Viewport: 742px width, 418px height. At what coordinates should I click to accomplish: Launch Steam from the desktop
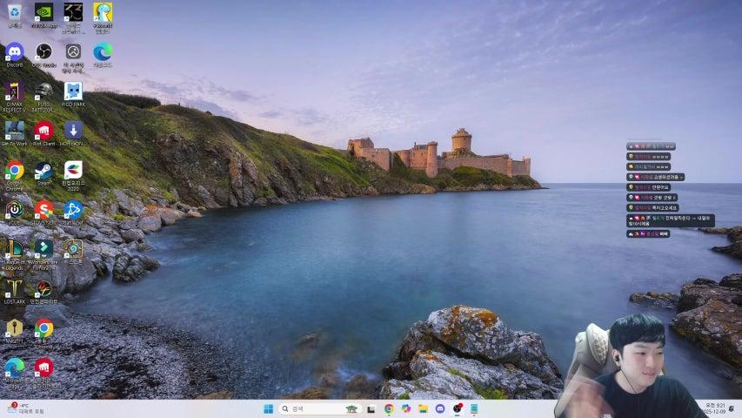(x=43, y=171)
